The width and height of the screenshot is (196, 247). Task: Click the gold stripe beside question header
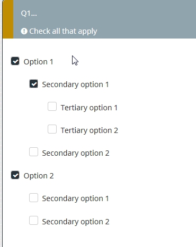pos(8,19)
